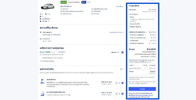
Task: Click the business hours clock icon
Action: tap(40, 39)
